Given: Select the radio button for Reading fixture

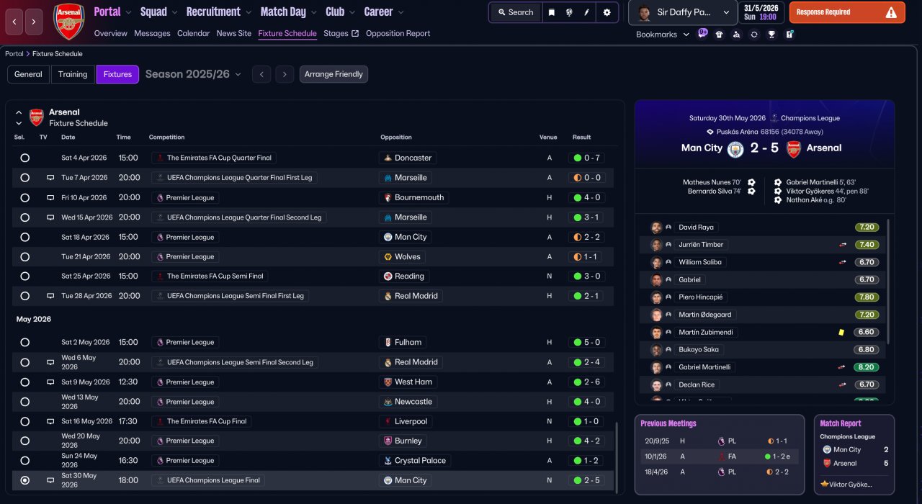Looking at the screenshot, I should point(25,276).
